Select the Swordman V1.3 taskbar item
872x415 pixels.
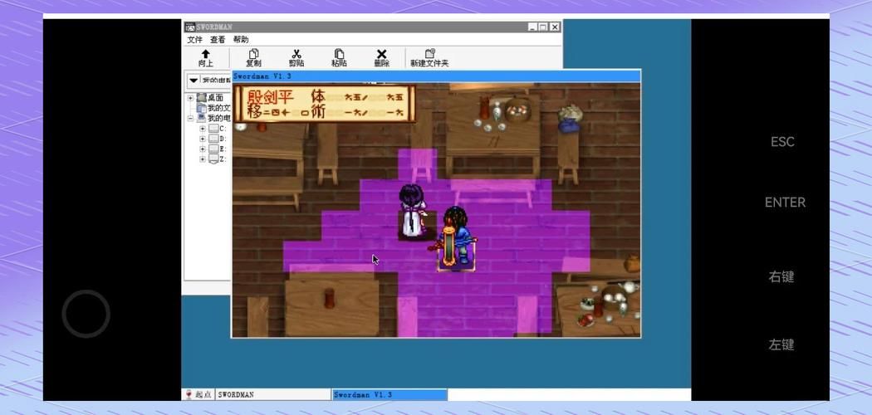tap(389, 394)
